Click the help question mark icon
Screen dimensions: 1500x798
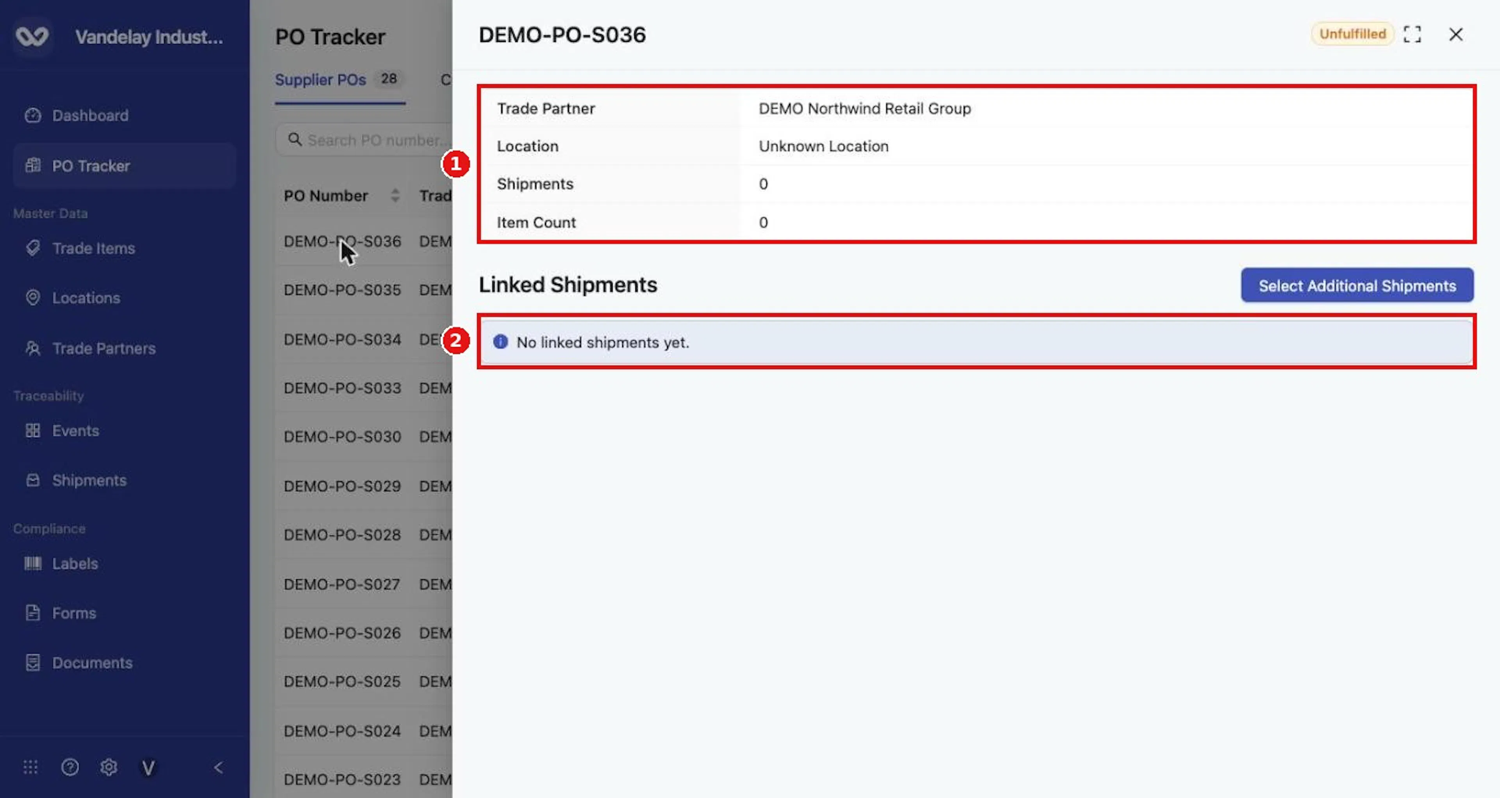click(x=70, y=767)
